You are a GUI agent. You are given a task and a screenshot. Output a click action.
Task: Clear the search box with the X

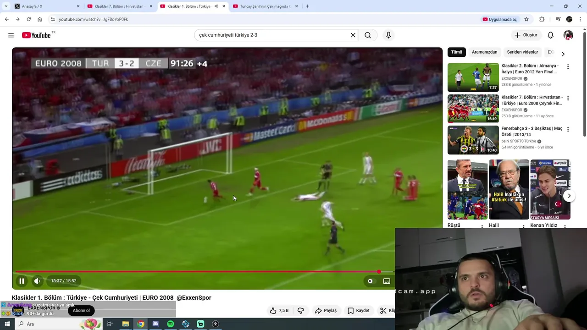pos(353,35)
